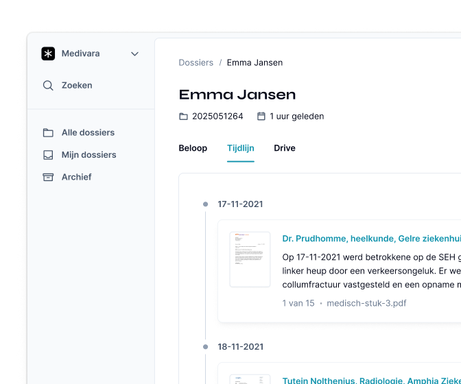
Task: Switch to the Beloop tab
Action: click(193, 148)
